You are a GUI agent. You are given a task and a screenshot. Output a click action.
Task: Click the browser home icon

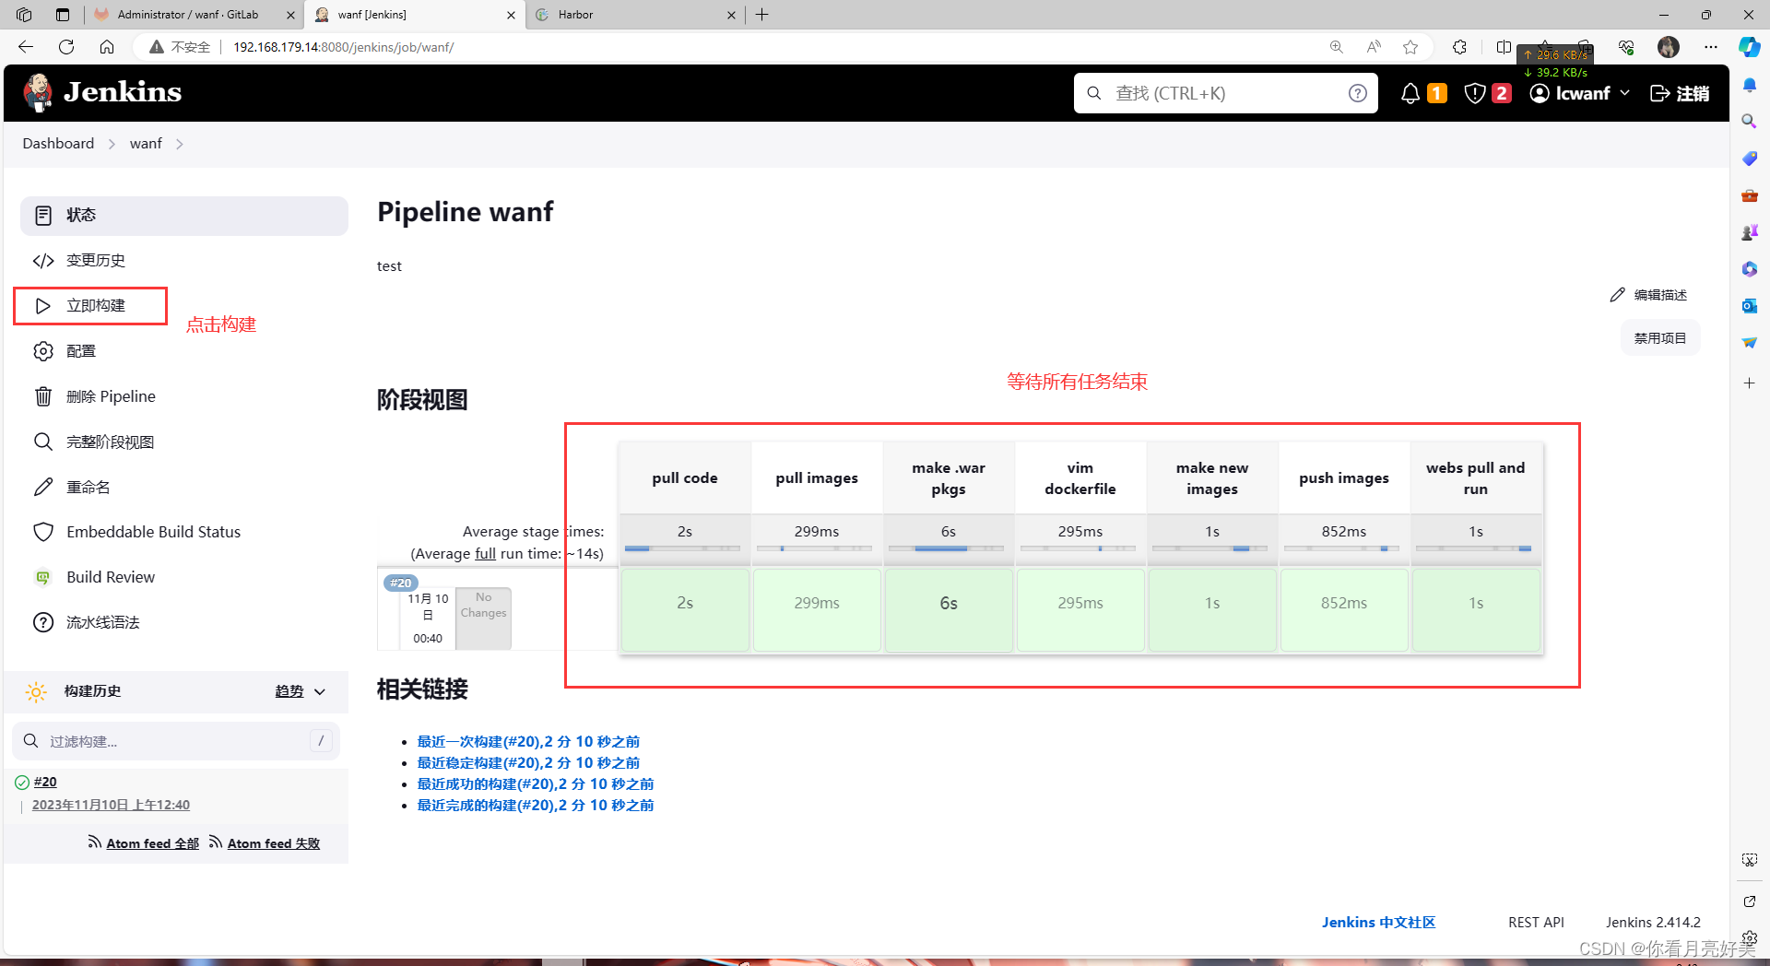107,47
